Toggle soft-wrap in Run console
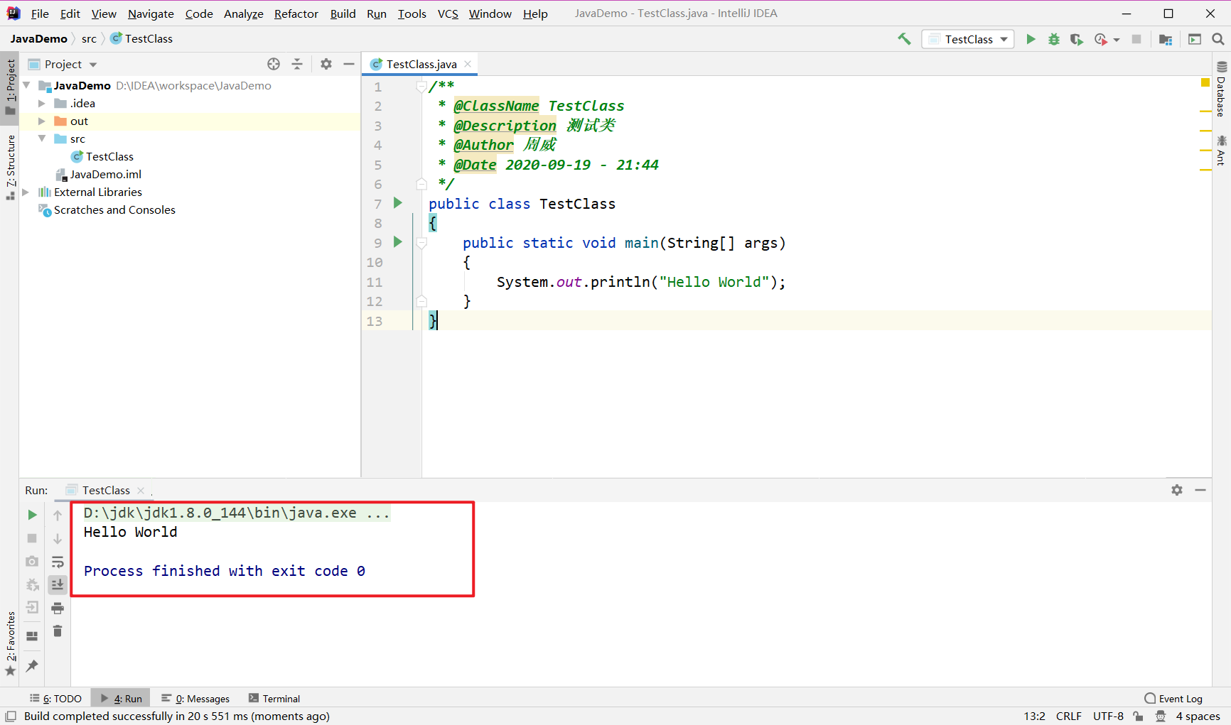 tap(58, 562)
